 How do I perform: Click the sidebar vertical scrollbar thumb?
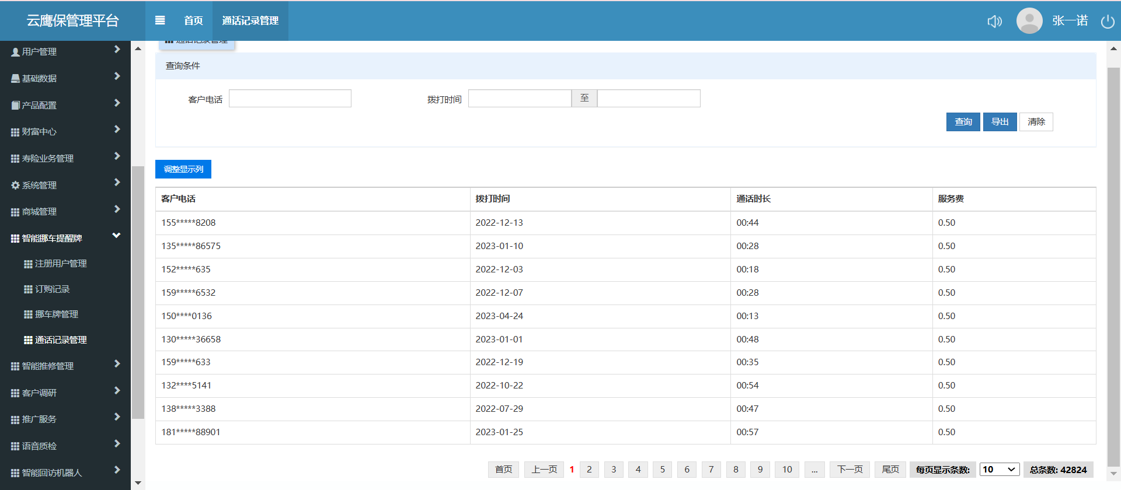pos(138,292)
